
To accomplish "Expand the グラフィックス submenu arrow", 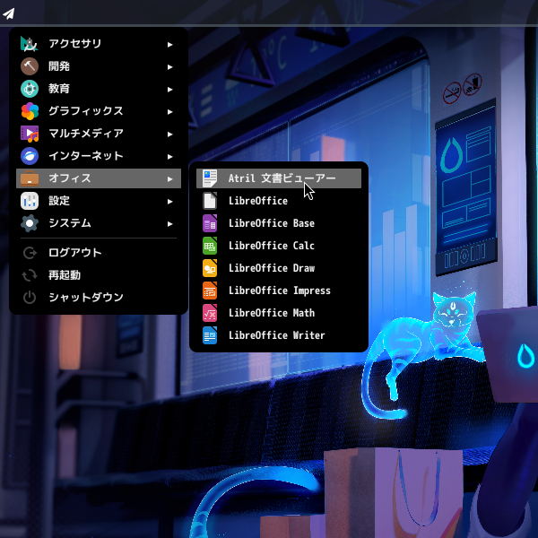I will tap(169, 112).
